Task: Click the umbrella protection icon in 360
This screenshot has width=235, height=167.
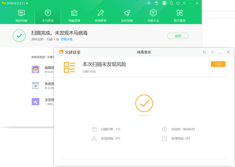Action: (156, 3)
